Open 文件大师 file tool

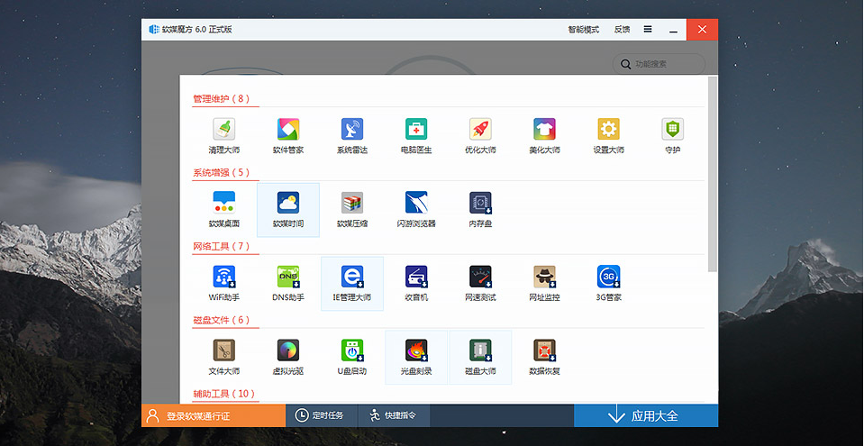click(x=224, y=357)
